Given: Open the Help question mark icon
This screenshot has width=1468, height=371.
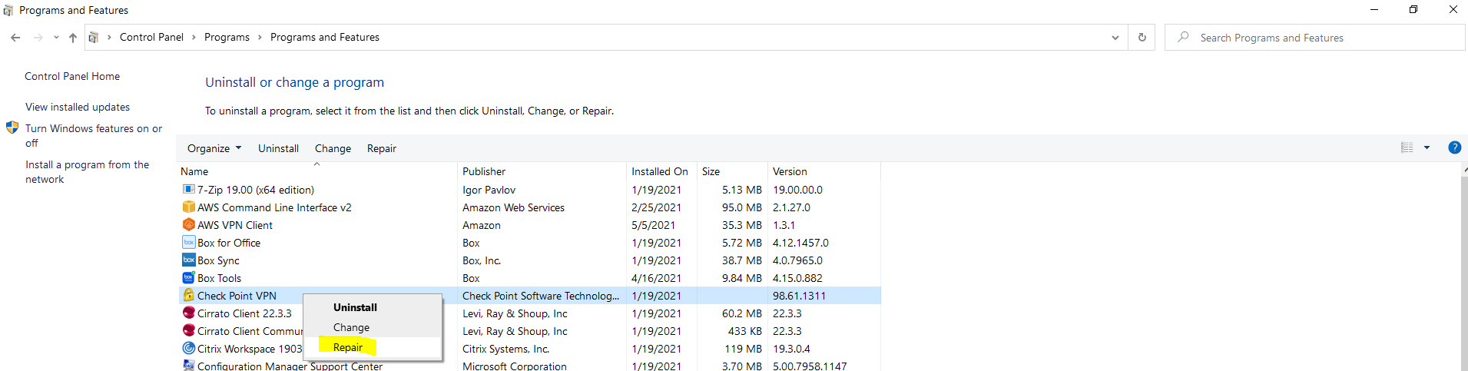Looking at the screenshot, I should tap(1454, 147).
